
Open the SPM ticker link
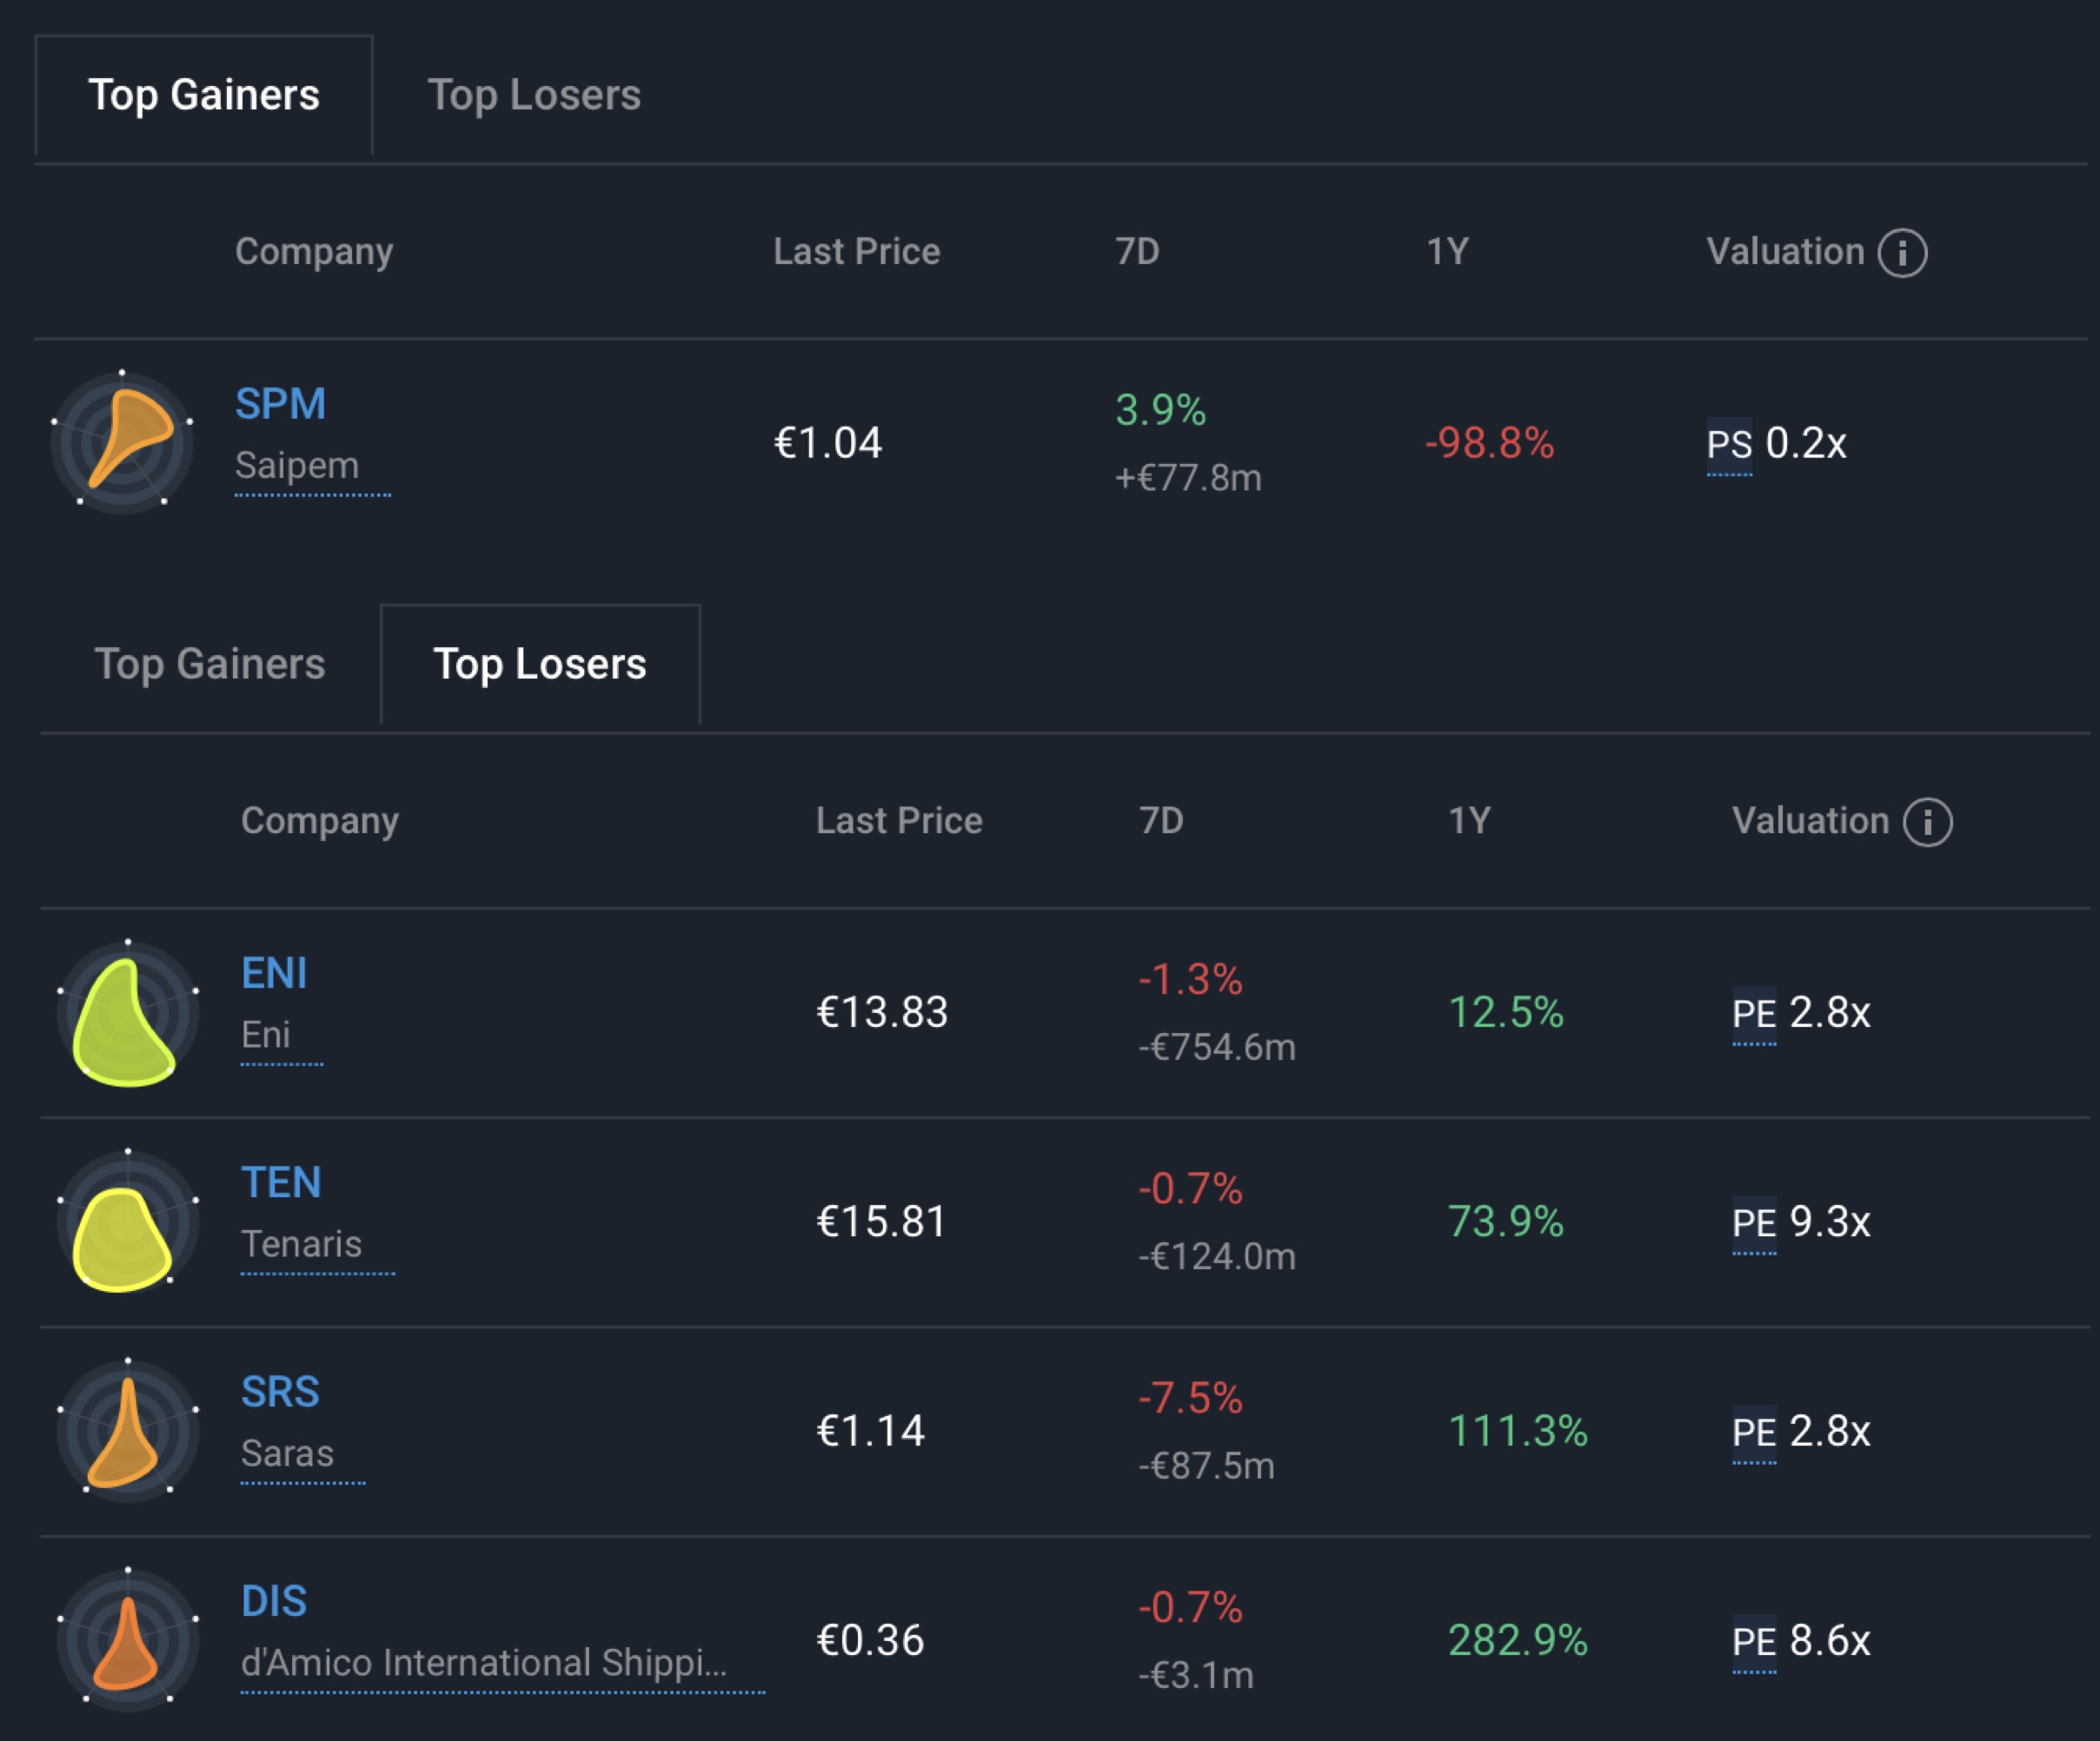coord(280,404)
